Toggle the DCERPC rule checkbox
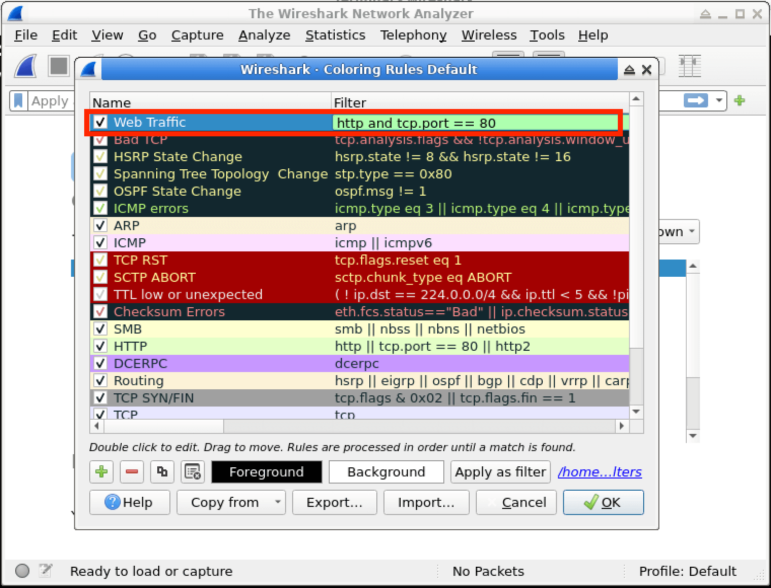The width and height of the screenshot is (771, 588). pyautogui.click(x=100, y=363)
